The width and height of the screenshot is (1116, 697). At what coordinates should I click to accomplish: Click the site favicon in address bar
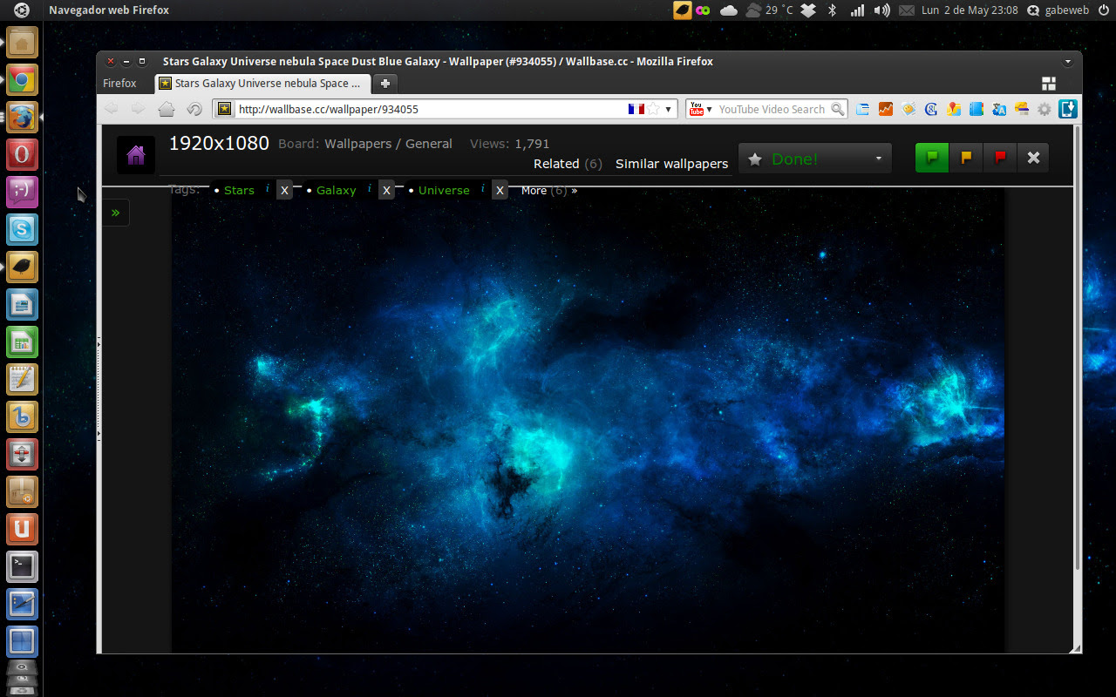(x=225, y=109)
